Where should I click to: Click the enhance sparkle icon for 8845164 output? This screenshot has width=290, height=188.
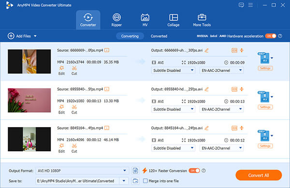click(x=242, y=128)
